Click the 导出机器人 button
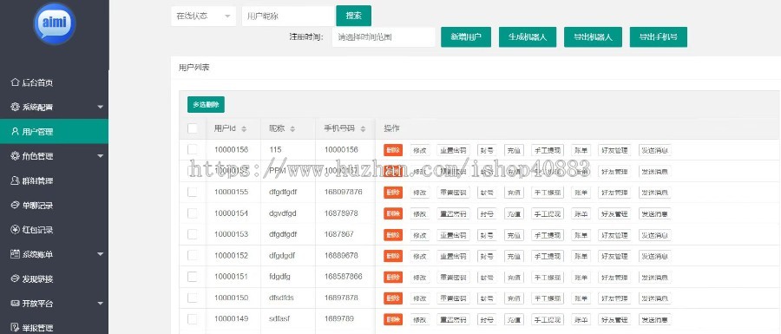The width and height of the screenshot is (781, 334). [x=593, y=36]
